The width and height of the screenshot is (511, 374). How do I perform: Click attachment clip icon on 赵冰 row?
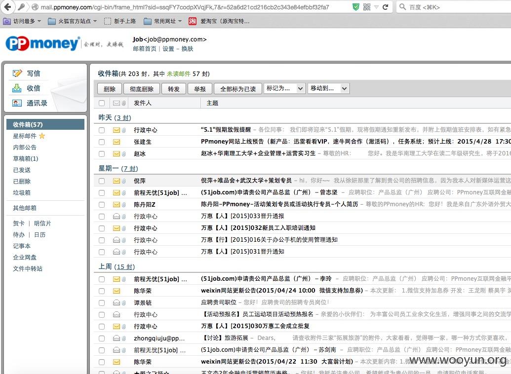tap(124, 154)
